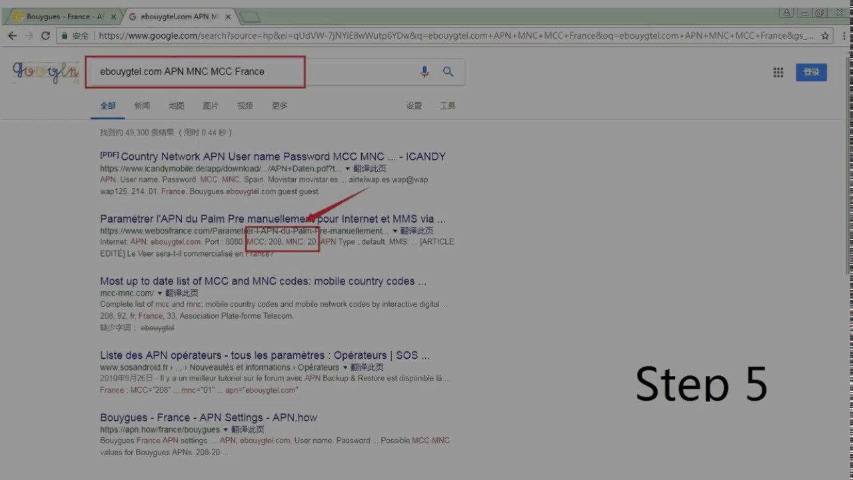Click 翻译此页 for the mcc-mnc.com result
This screenshot has width=853, height=480.
181,293
